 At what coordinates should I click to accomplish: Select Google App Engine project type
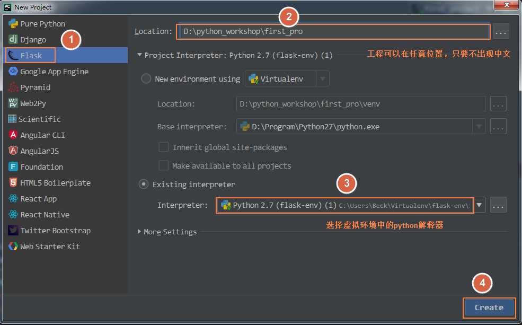point(66,71)
